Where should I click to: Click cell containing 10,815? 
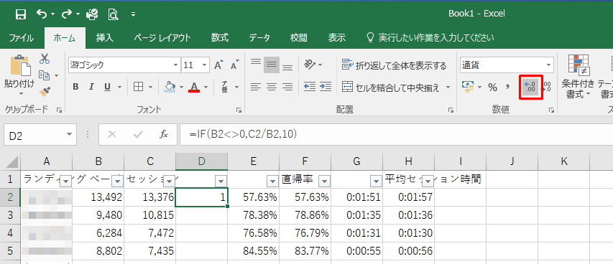[x=149, y=215]
